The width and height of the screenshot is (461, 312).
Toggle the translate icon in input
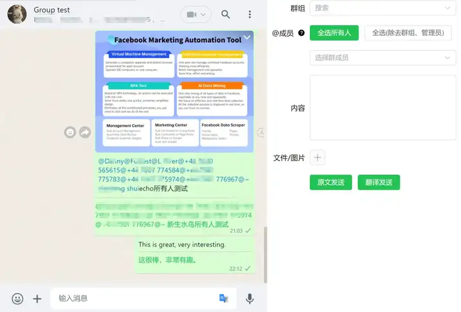[x=223, y=298]
